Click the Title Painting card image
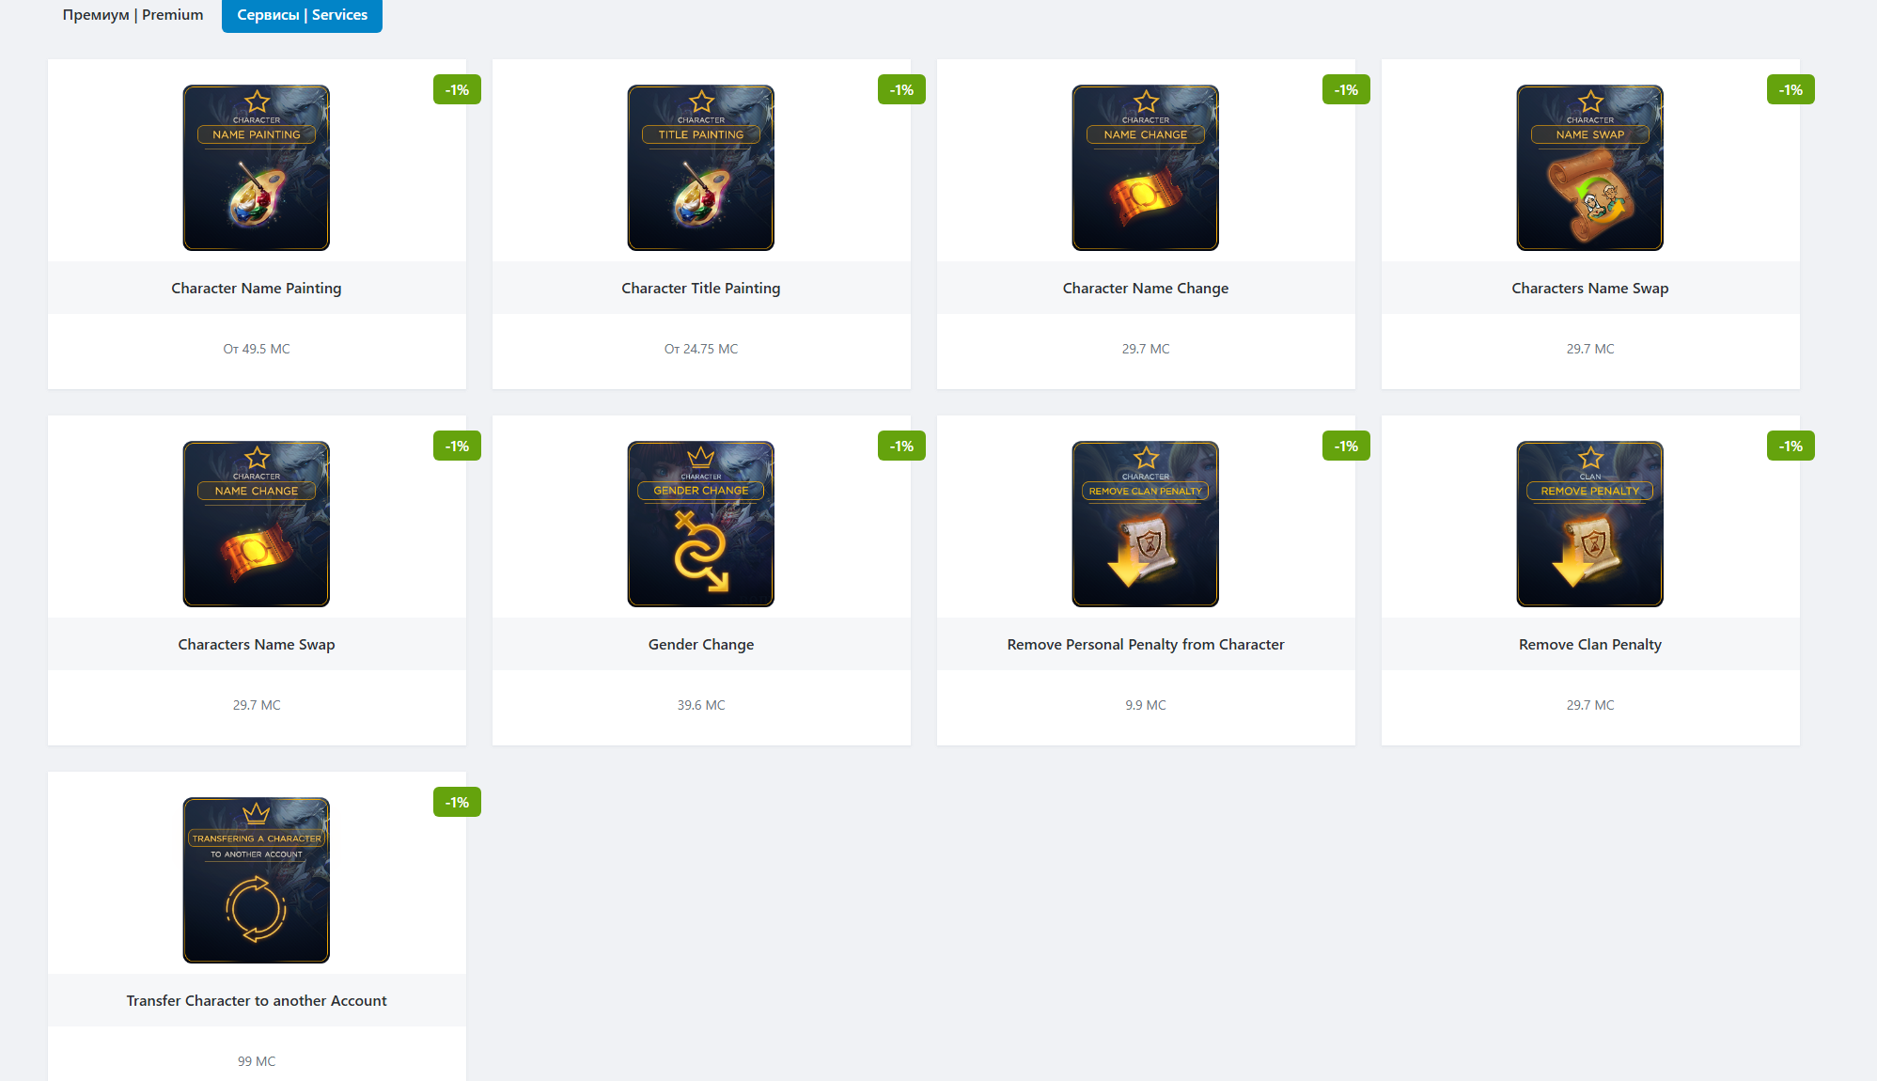 tap(701, 167)
